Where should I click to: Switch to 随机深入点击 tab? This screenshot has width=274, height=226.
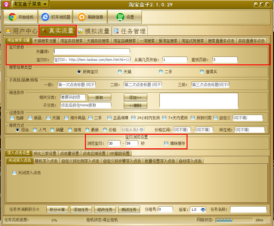[46, 161]
